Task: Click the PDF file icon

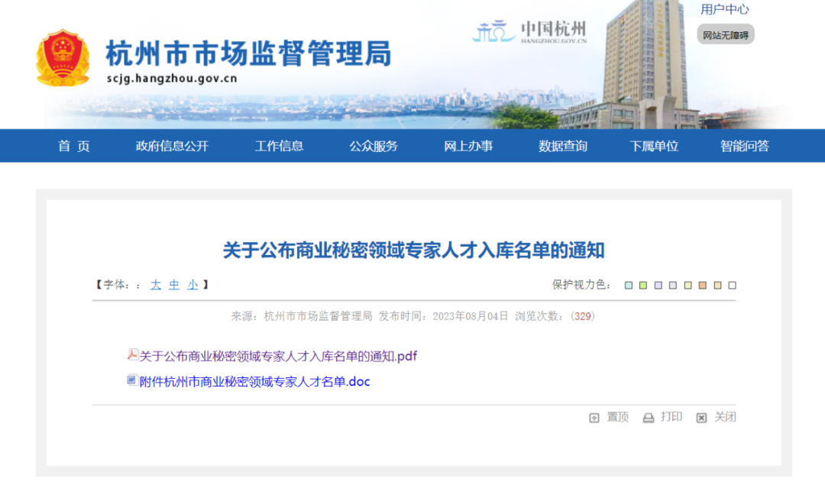Action: click(x=132, y=355)
